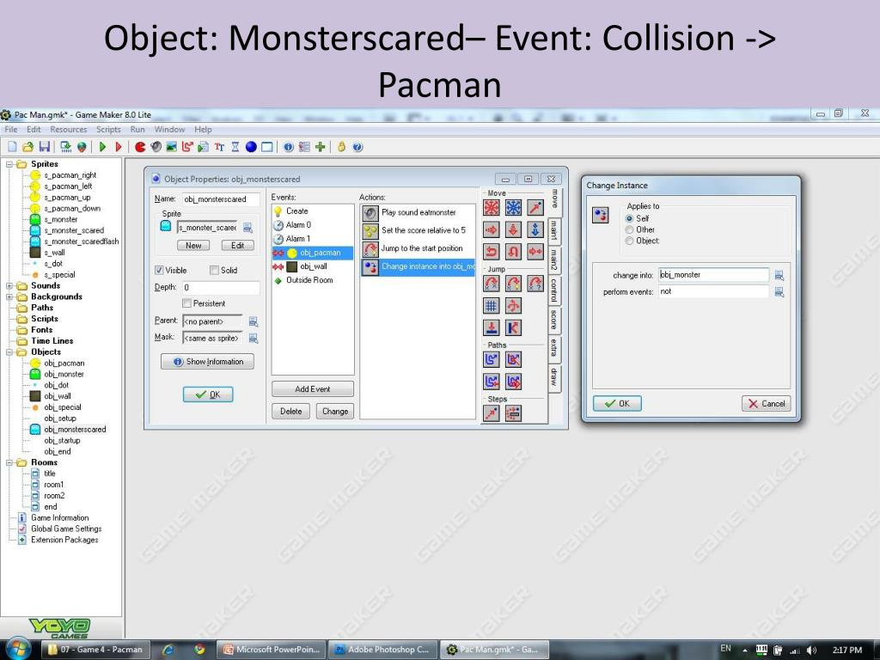880x660 pixels.
Task: Select the Step Towards action icon
Action: (492, 413)
